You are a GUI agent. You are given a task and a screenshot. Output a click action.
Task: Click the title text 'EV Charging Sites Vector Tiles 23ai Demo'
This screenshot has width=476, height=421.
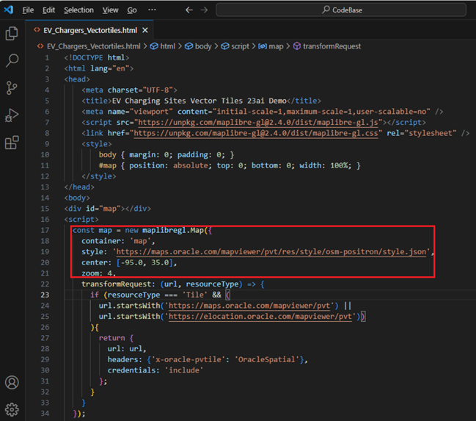199,101
